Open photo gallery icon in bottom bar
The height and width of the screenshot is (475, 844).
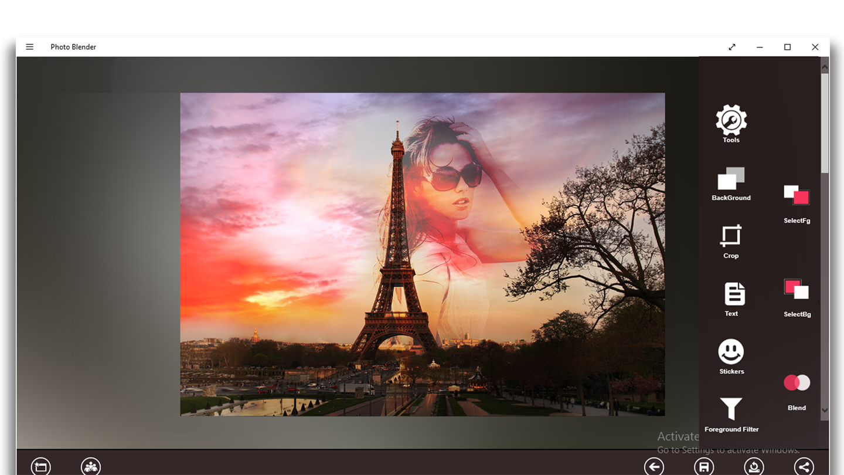pyautogui.click(x=41, y=467)
